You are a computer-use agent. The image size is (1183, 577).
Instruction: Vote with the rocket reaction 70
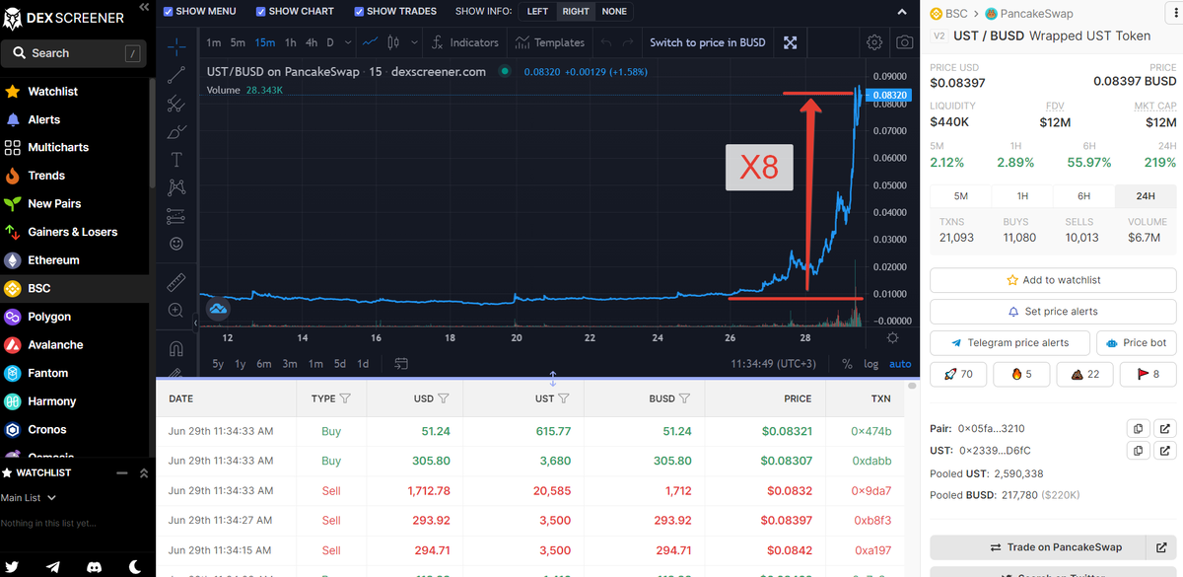pyautogui.click(x=958, y=374)
